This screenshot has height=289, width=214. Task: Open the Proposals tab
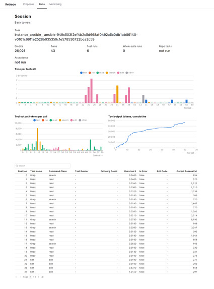coord(29,4)
